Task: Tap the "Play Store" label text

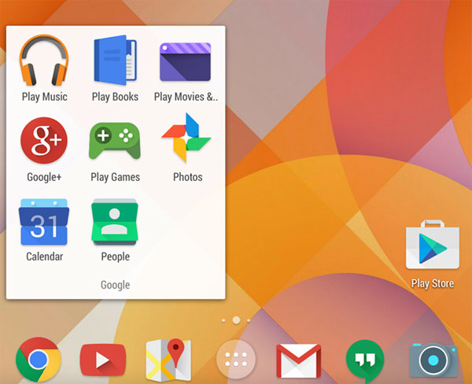Action: [433, 284]
